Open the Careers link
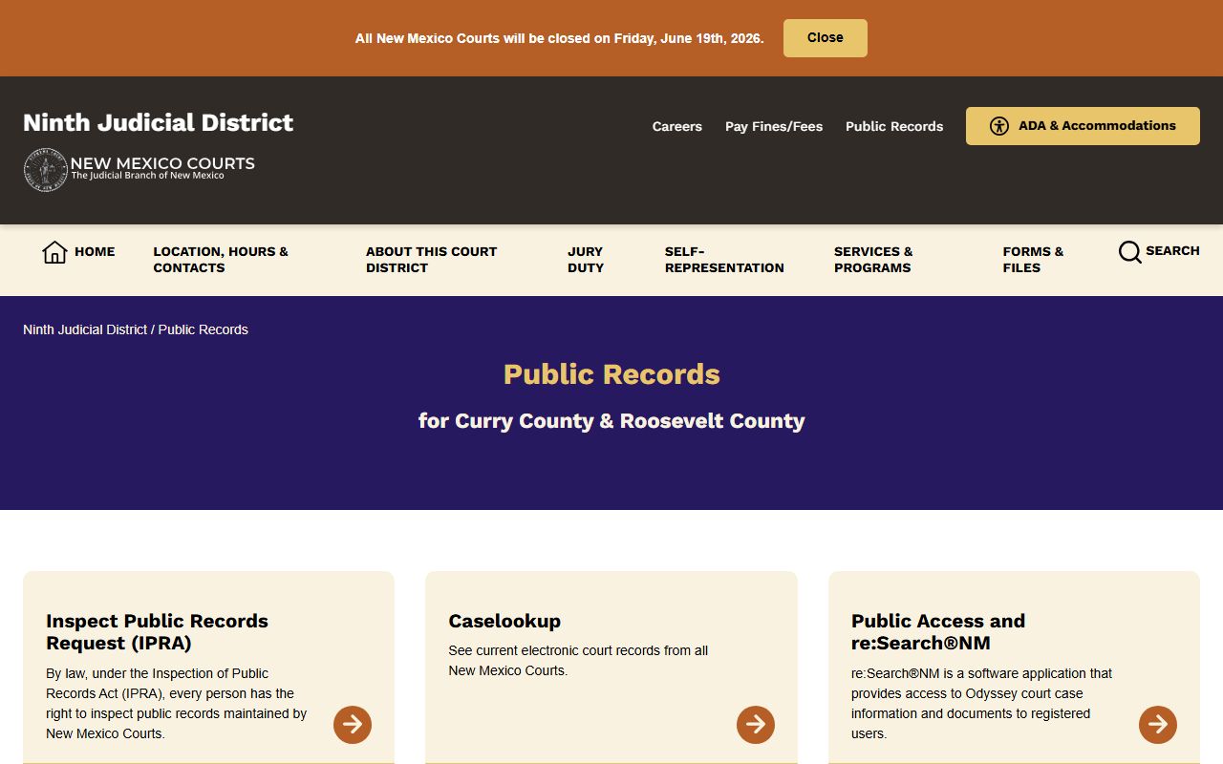This screenshot has width=1223, height=764. (677, 126)
